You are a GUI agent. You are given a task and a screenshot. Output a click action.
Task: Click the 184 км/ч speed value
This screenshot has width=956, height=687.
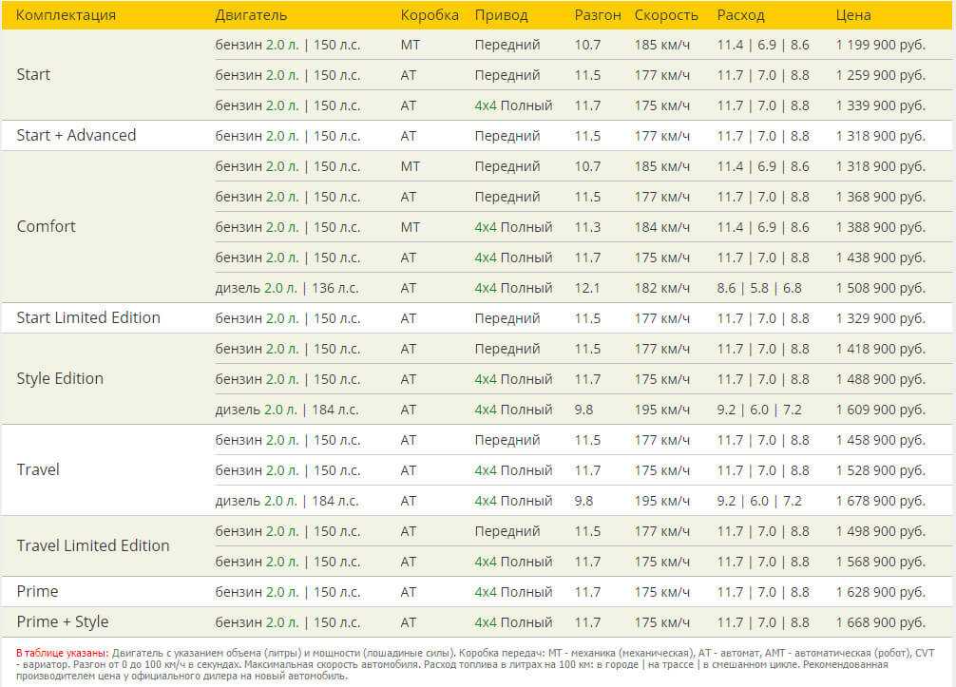pos(662,227)
